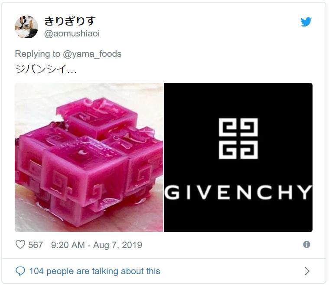Image resolution: width=329 pixels, height=285 pixels.
Task: Open the 9:20 AM timestamp link
Action: pos(68,245)
